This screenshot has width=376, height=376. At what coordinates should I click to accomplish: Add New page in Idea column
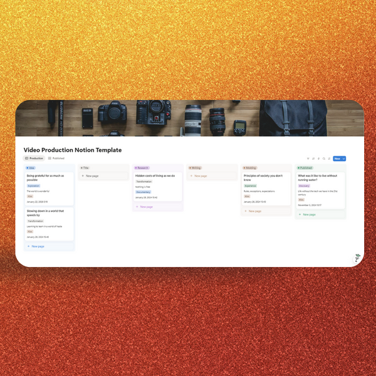[x=49, y=246]
